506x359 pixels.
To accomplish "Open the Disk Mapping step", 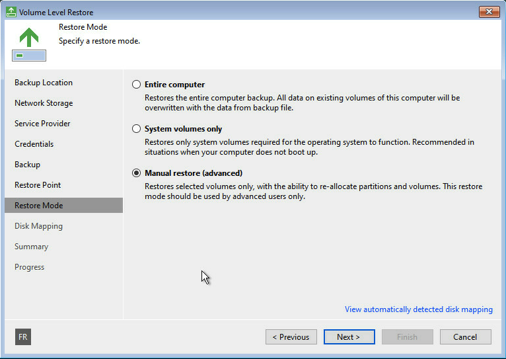I will [38, 226].
